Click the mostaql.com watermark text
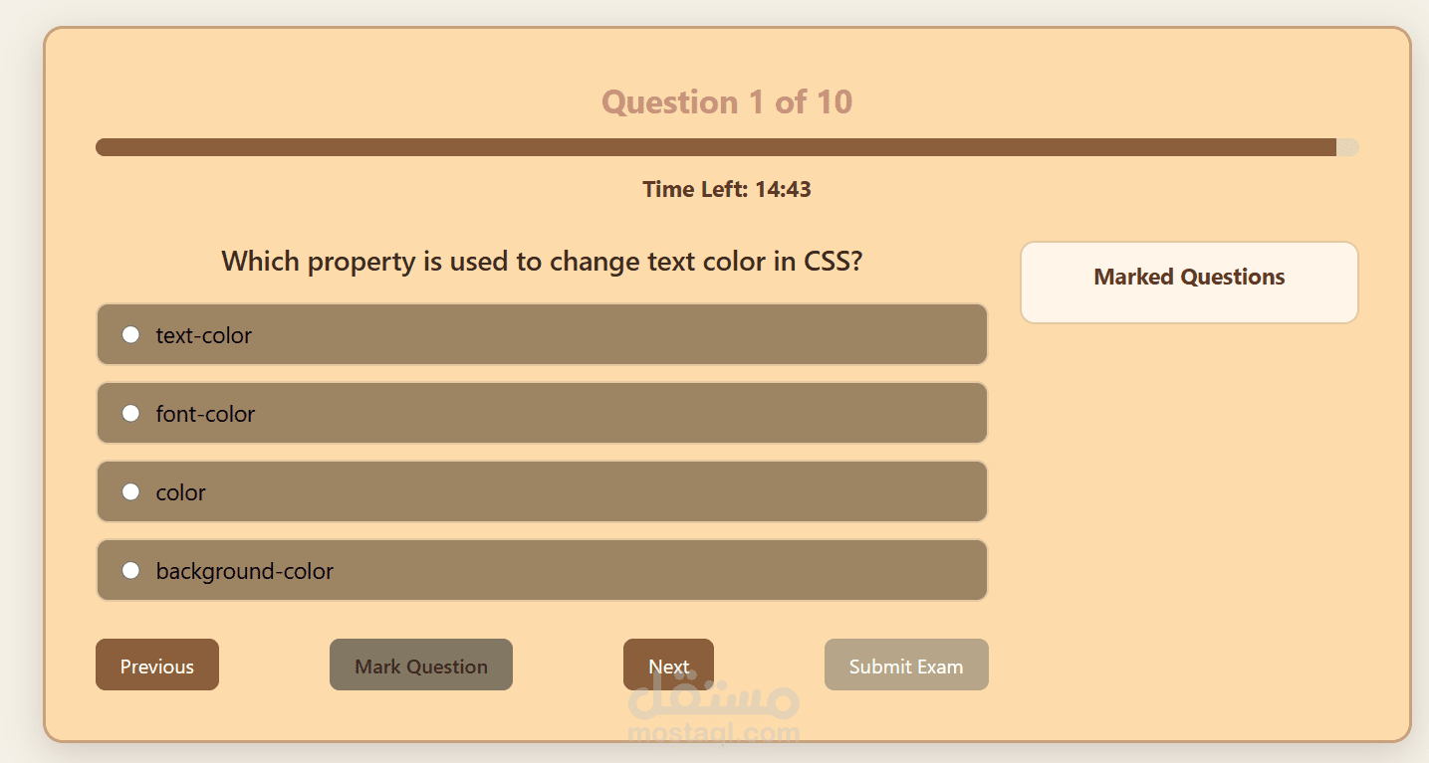 pyautogui.click(x=714, y=735)
